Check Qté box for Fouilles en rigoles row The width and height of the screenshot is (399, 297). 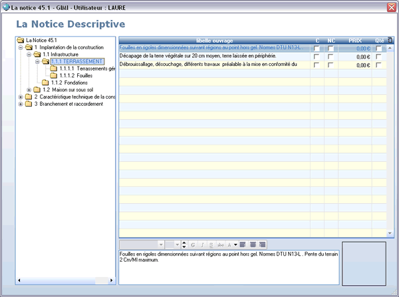[378, 49]
